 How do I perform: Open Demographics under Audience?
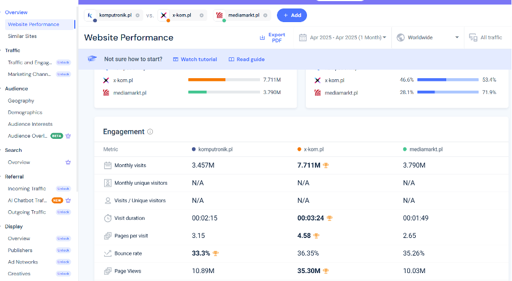point(25,112)
